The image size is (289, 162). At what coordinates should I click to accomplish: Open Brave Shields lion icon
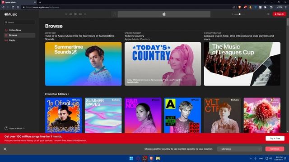pos(240,7)
